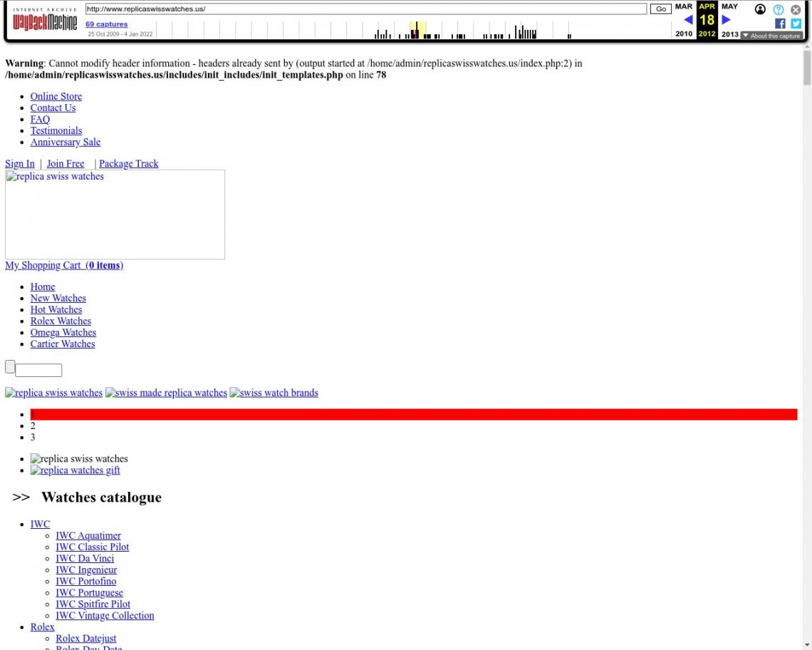Click the small search submit button
The height and width of the screenshot is (650, 812).
(x=10, y=366)
